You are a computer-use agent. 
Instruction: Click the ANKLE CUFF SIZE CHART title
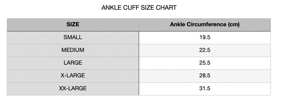pyautogui.click(x=139, y=7)
